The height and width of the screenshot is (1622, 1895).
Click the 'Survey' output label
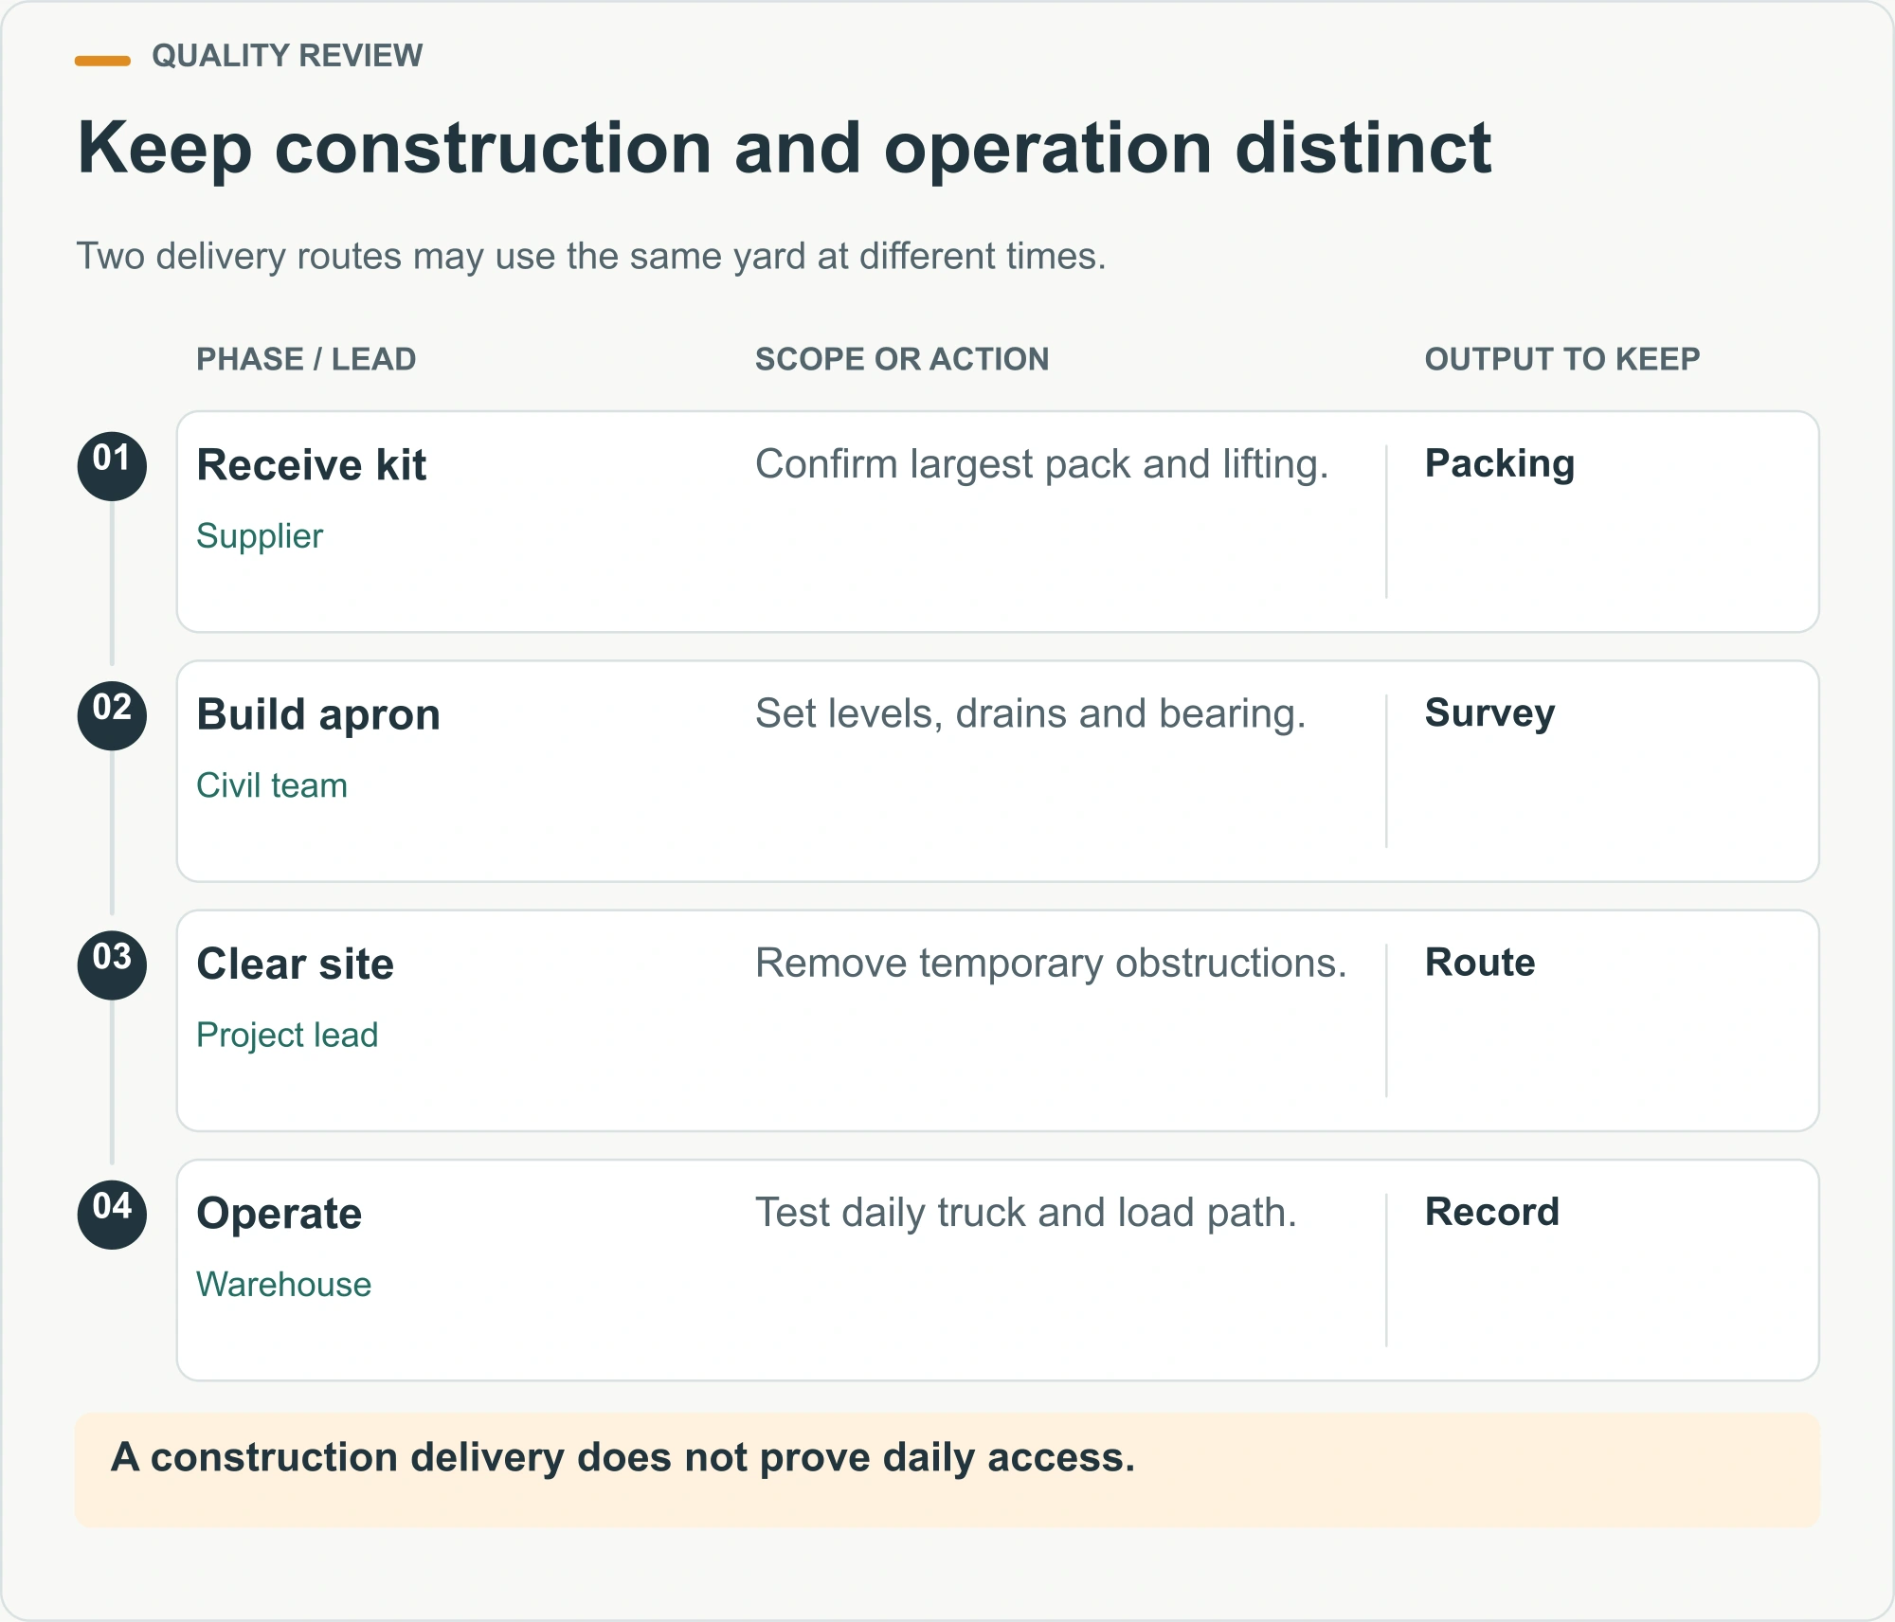[1489, 714]
